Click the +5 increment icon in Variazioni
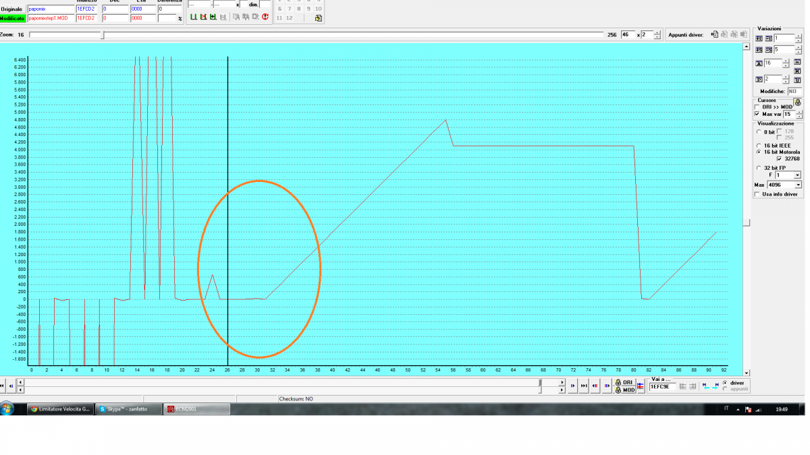Viewport: 810px width, 455px height. coord(759,49)
